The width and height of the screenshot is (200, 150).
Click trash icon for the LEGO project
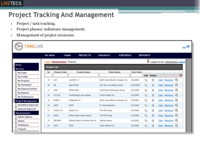point(153,125)
